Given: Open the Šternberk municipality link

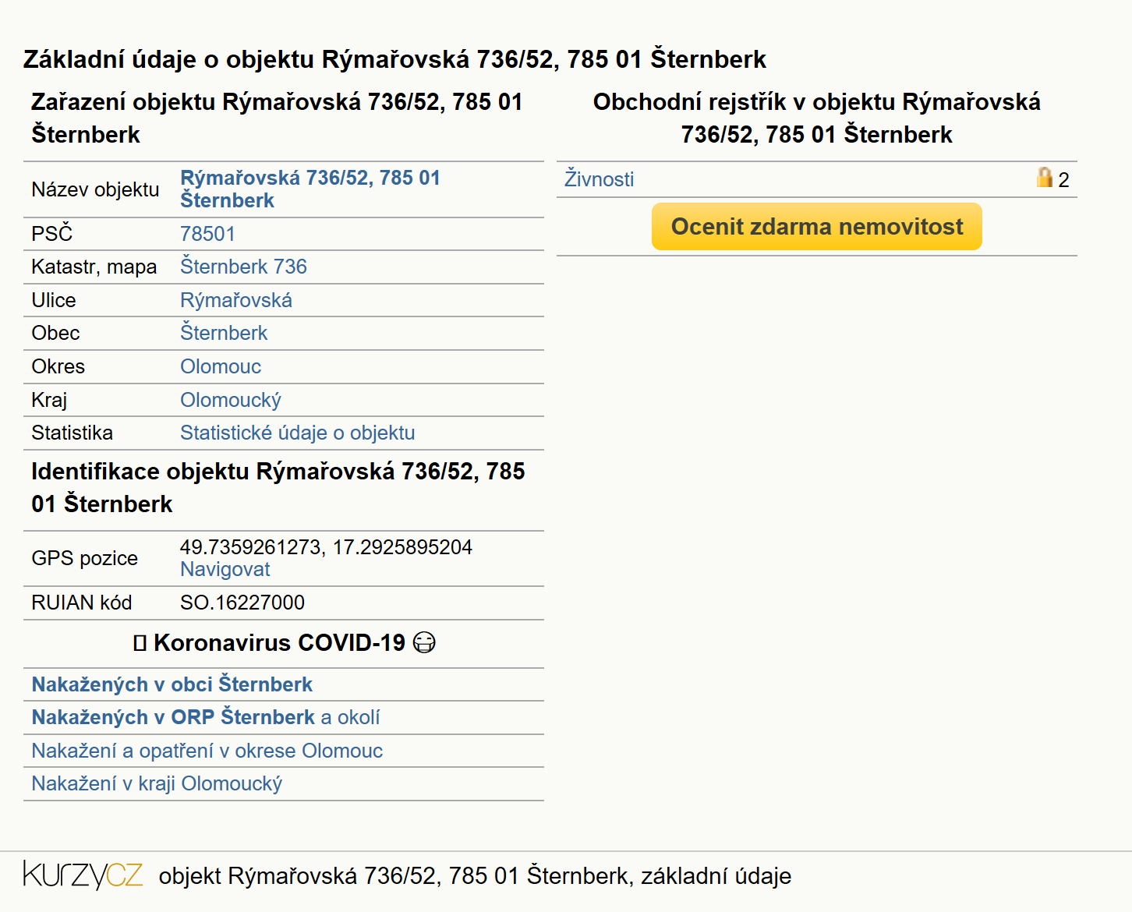Looking at the screenshot, I should [224, 333].
